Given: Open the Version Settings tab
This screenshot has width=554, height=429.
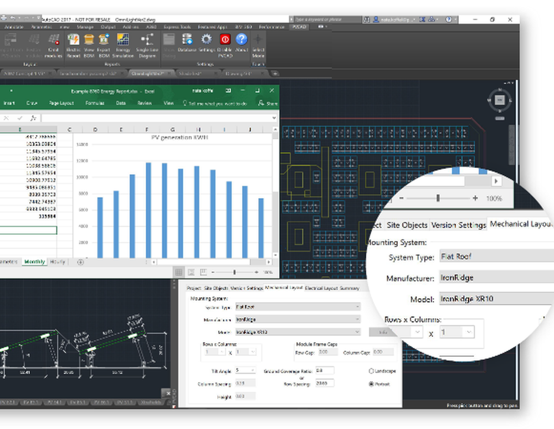Looking at the screenshot, I should click(x=247, y=288).
